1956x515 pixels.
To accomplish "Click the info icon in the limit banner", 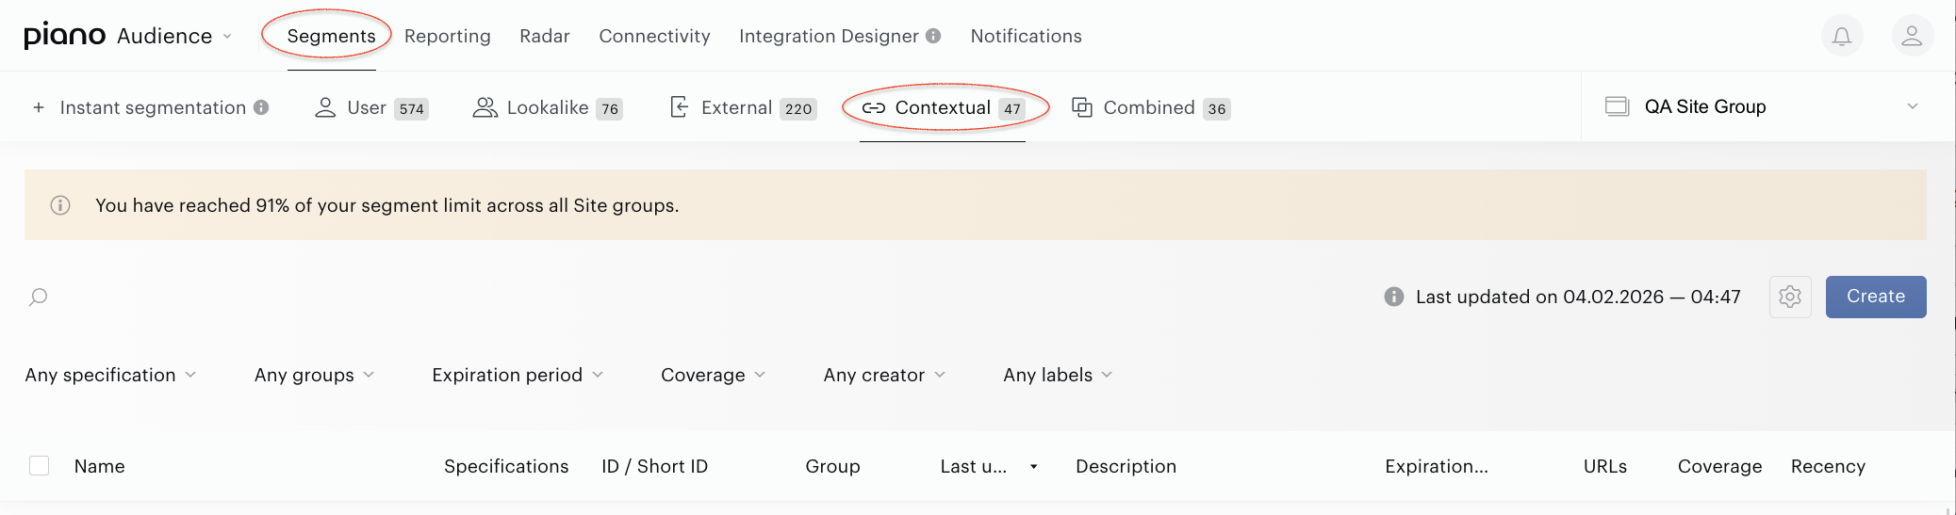I will coord(60,205).
